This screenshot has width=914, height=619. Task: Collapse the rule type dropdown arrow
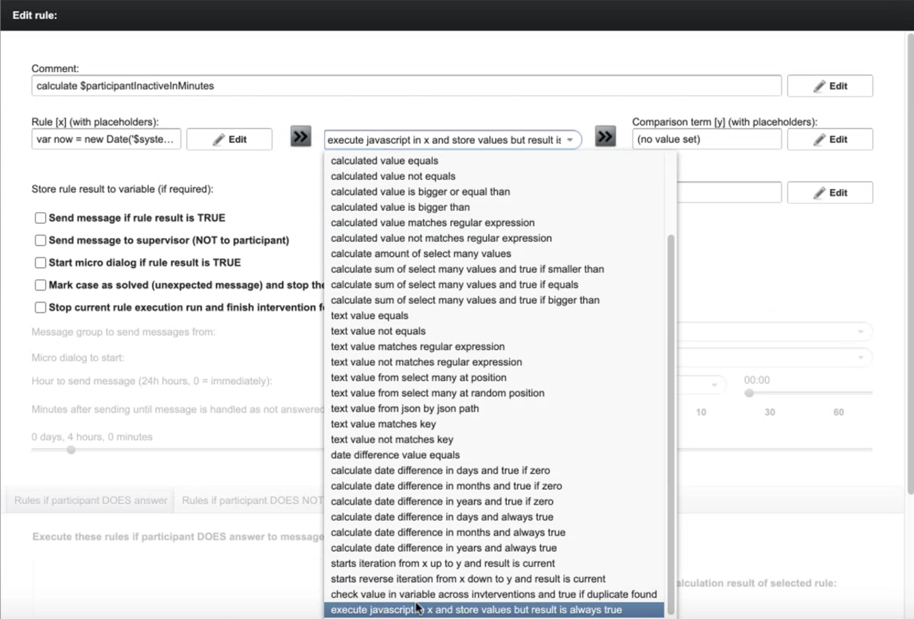(570, 140)
